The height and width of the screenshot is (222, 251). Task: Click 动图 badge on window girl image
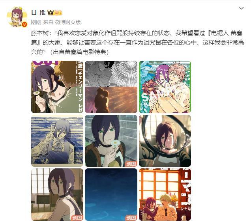(x=77, y=218)
